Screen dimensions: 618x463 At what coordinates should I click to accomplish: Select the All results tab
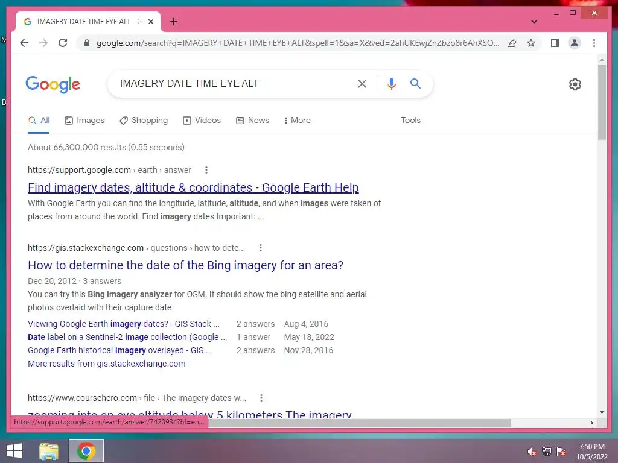39,121
